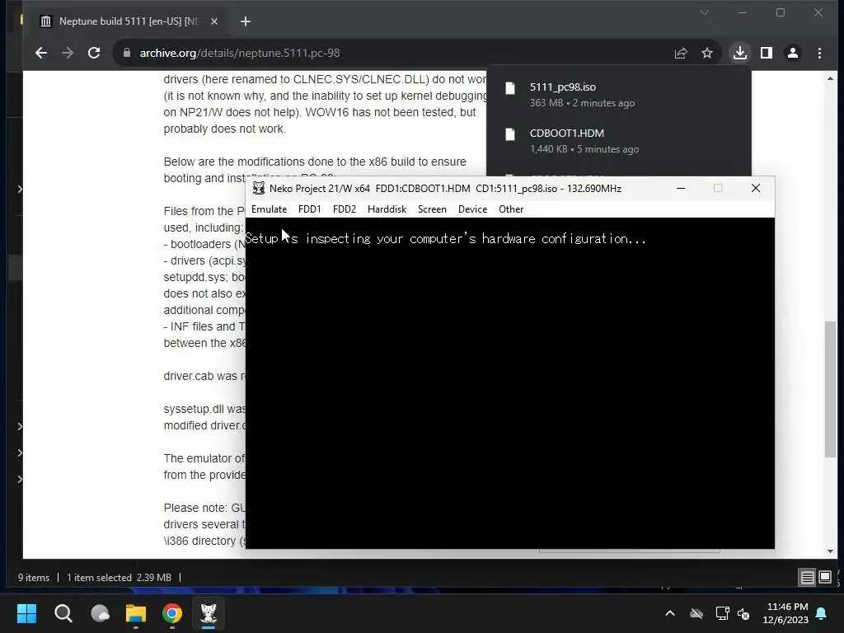
Task: Open Chrome profile icon
Action: [793, 53]
